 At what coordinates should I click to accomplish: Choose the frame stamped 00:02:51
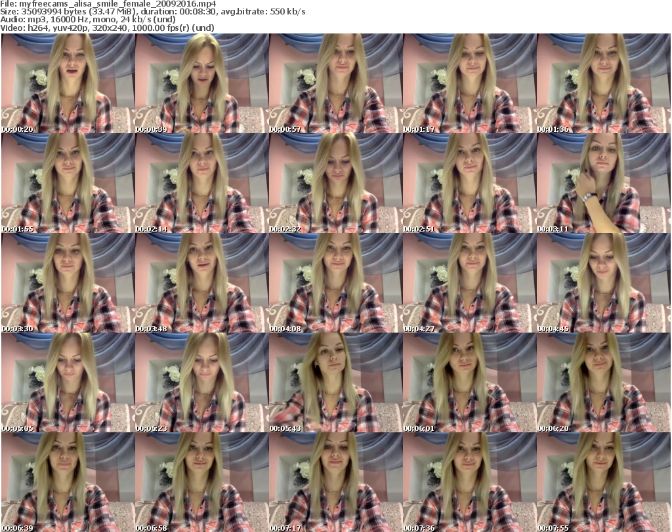coord(469,183)
